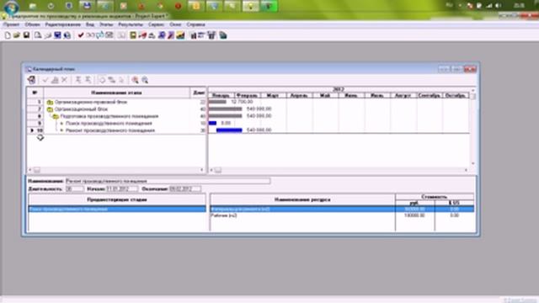Click the green taskbar button at the end

[x=269, y=6]
